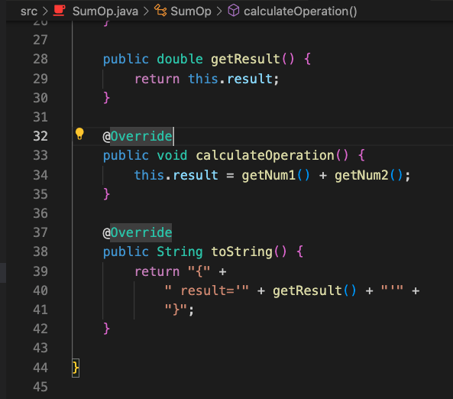Click 'String' type on line 38

click(x=180, y=251)
